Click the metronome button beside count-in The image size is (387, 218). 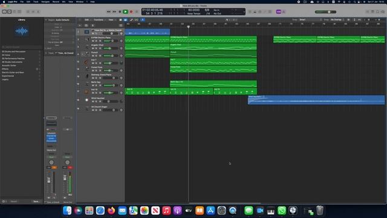(x=284, y=12)
